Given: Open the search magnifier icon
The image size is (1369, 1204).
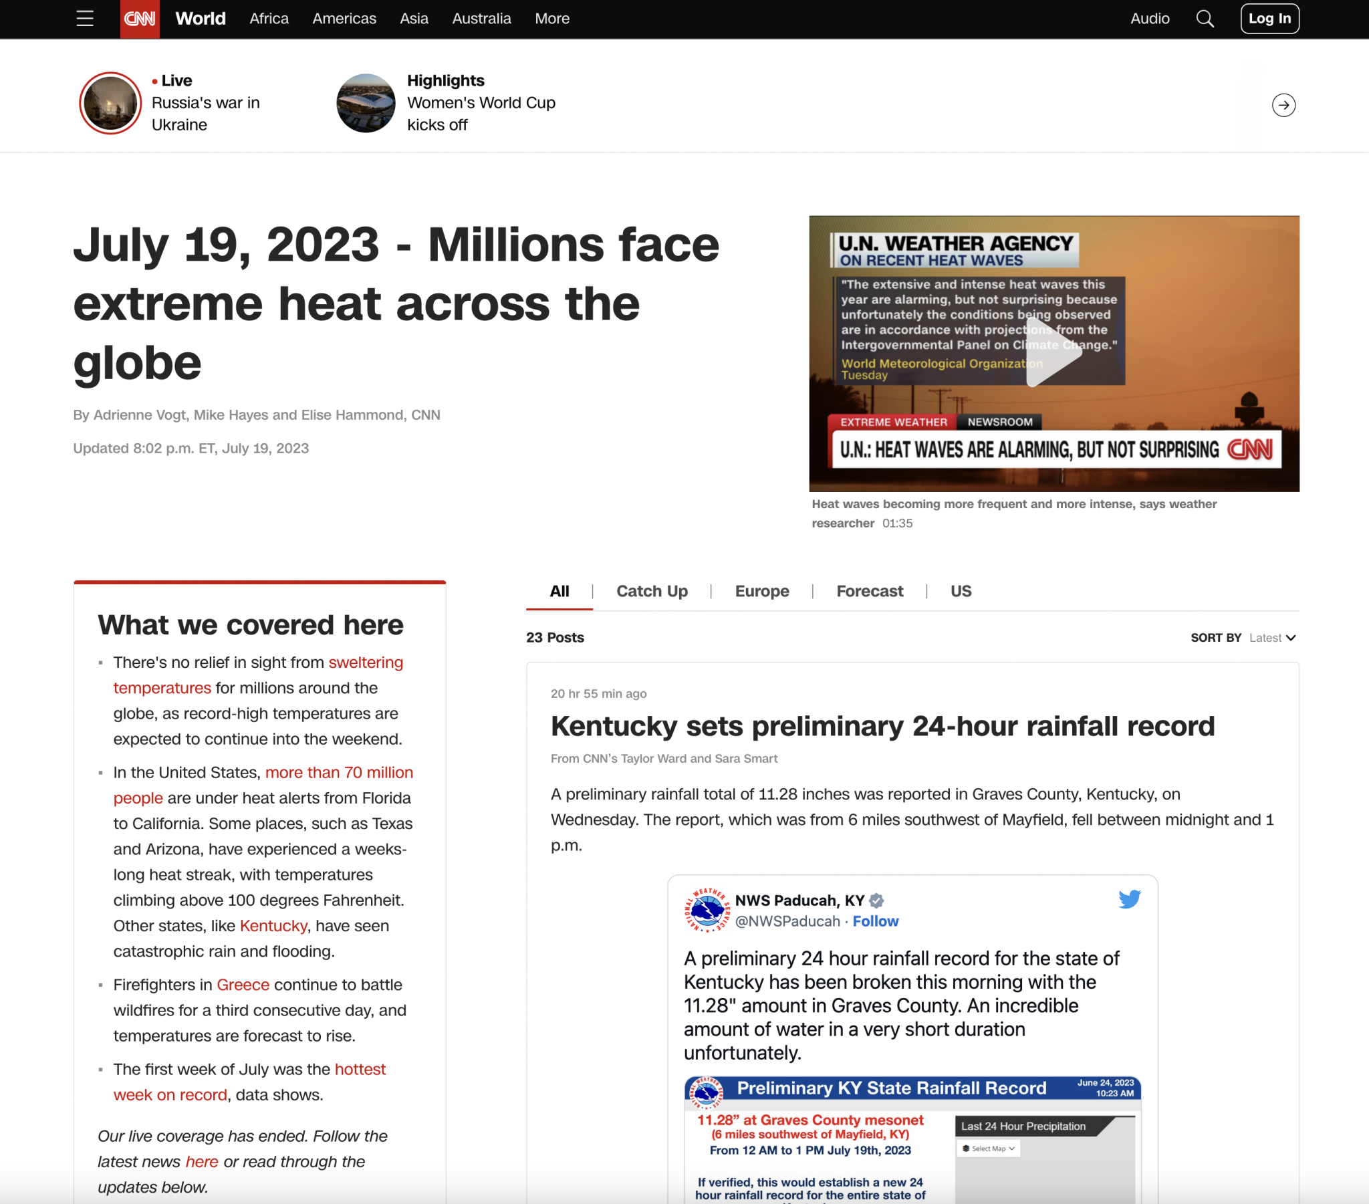Looking at the screenshot, I should pyautogui.click(x=1205, y=19).
